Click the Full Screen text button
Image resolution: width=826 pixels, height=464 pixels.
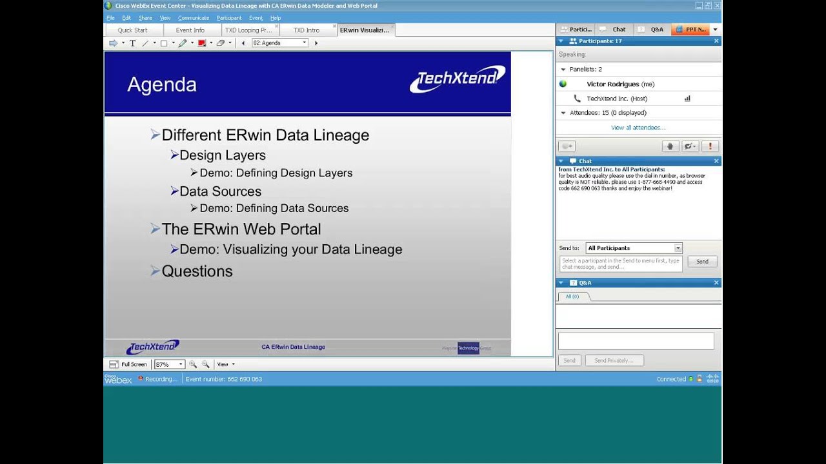(134, 364)
